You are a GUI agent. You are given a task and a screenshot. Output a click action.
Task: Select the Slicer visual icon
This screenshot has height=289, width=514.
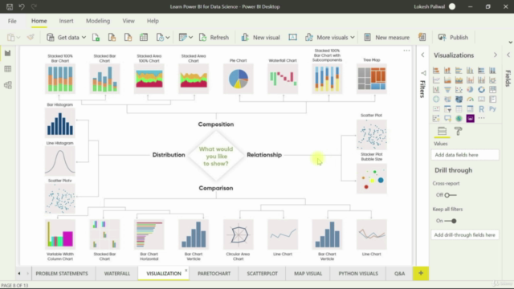447,109
